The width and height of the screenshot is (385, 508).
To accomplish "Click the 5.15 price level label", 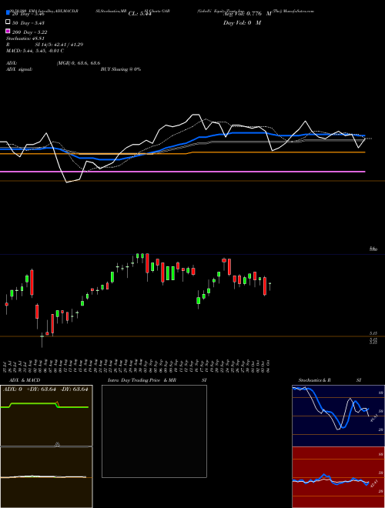I will (x=373, y=333).
